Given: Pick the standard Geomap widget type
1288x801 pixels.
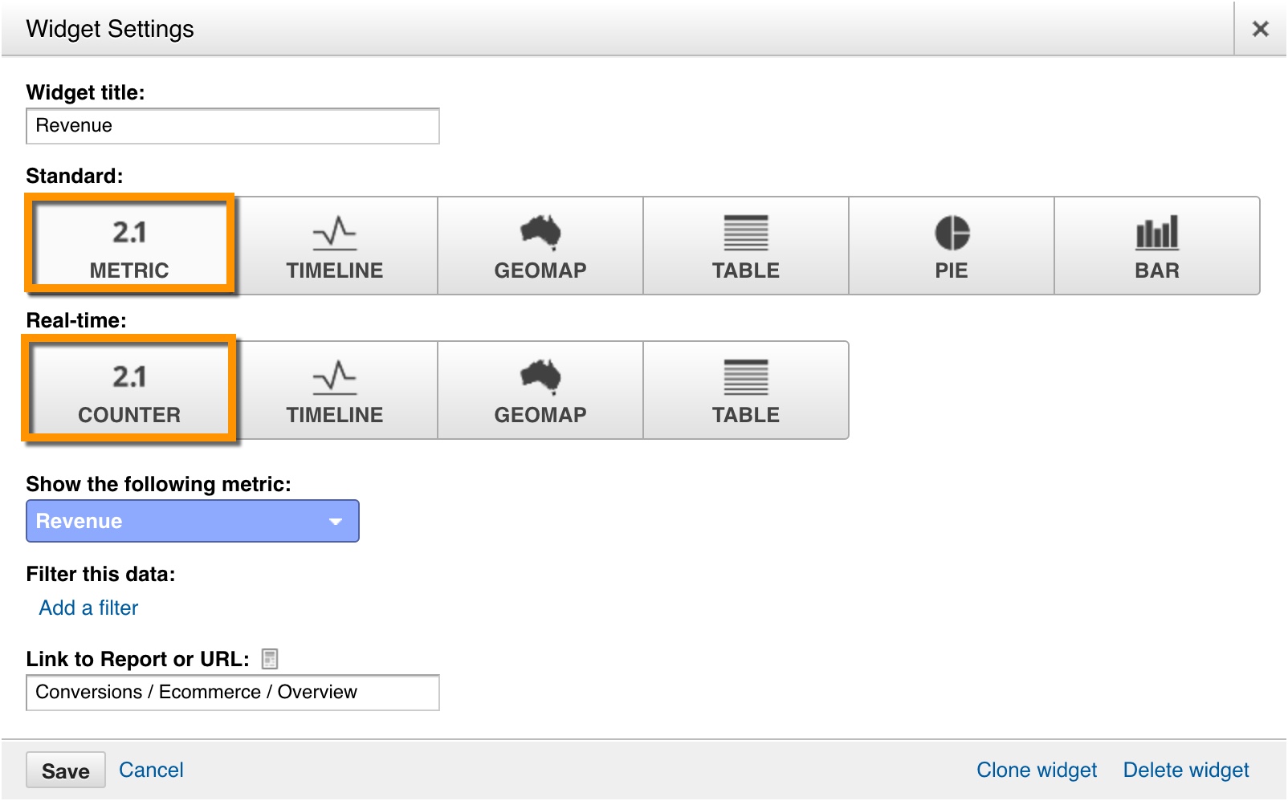Looking at the screenshot, I should (540, 246).
